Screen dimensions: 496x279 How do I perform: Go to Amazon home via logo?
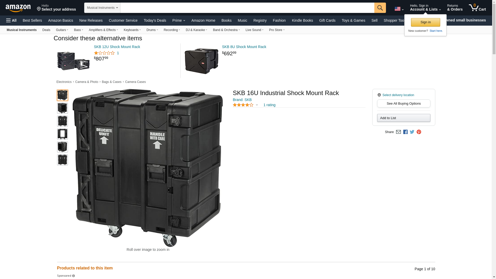pos(18,8)
